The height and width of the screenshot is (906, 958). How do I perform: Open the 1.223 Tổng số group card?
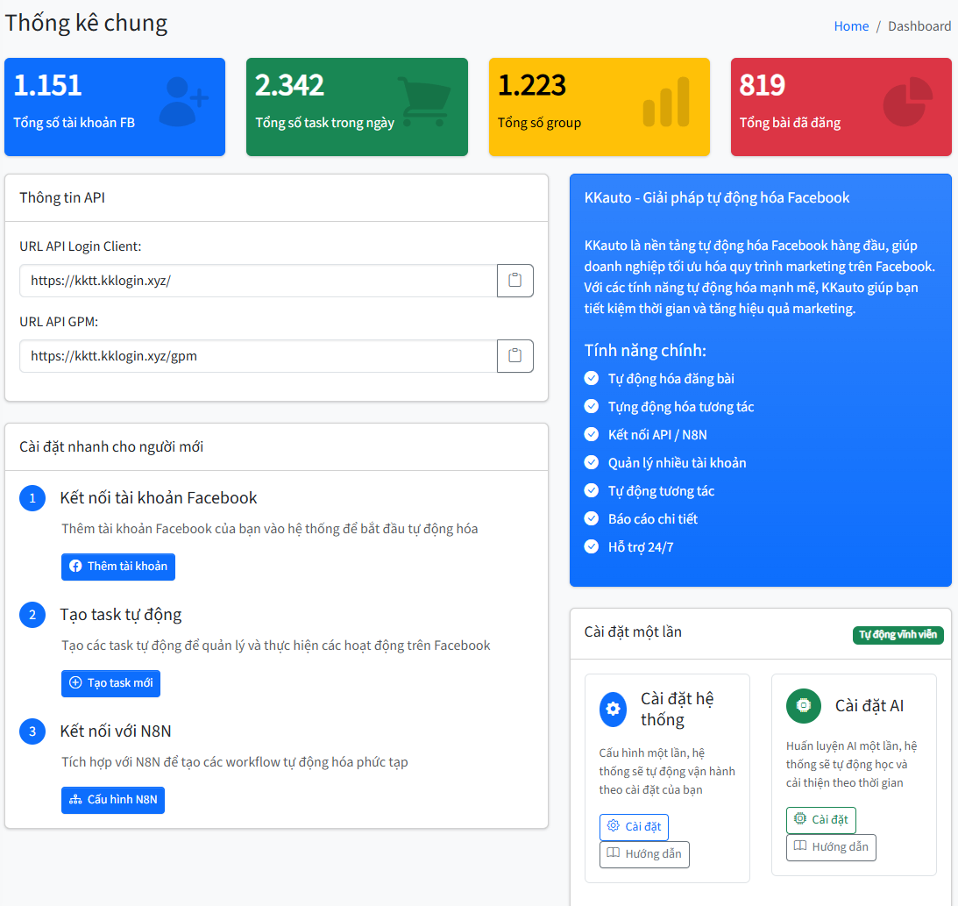(600, 107)
